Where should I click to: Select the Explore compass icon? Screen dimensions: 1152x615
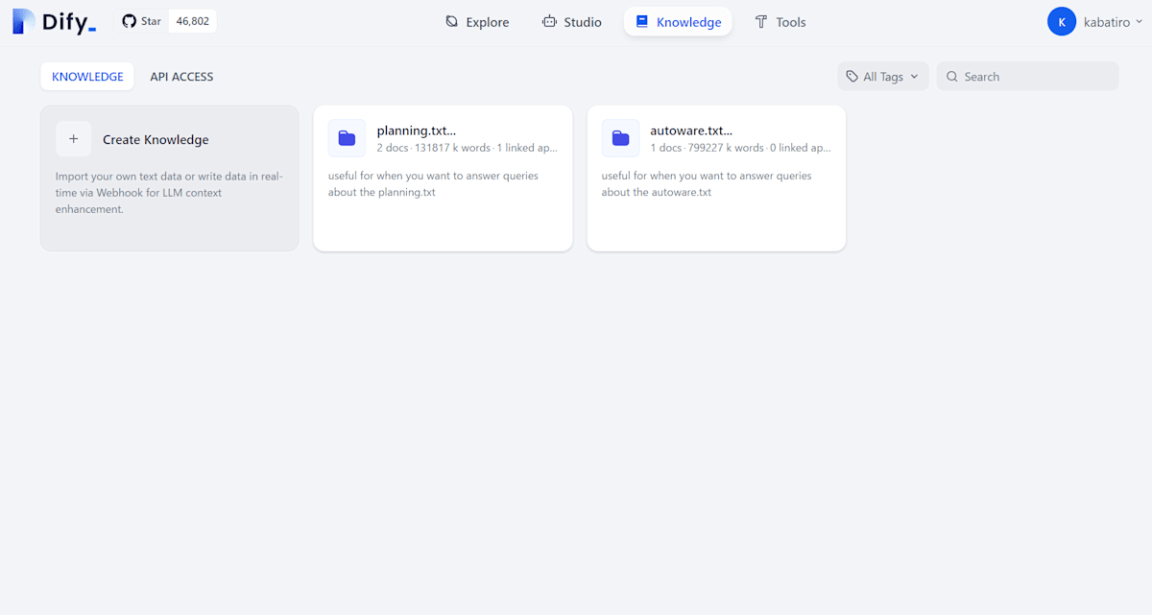click(x=449, y=21)
